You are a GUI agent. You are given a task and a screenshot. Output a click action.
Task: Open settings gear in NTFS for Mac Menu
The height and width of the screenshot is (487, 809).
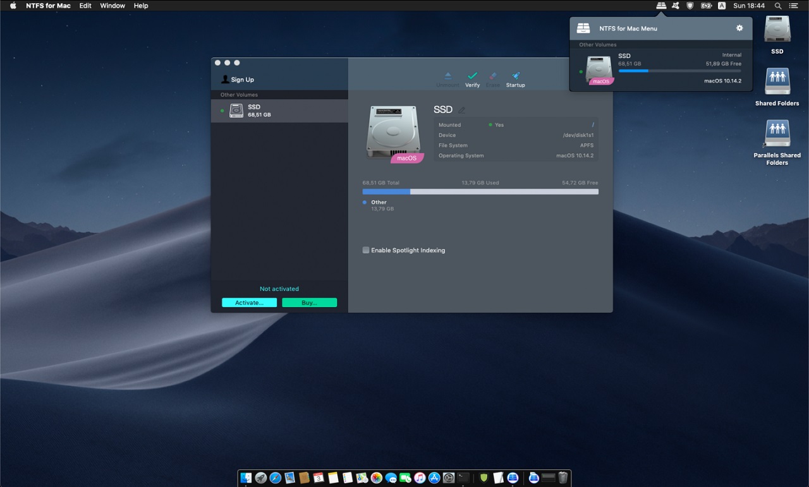coord(739,28)
